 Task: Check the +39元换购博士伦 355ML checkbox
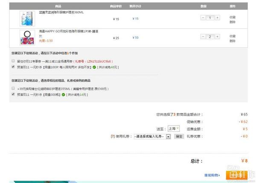click(13, 88)
